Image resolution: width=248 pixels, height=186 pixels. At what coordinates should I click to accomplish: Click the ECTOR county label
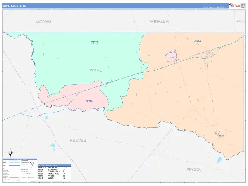click(239, 21)
